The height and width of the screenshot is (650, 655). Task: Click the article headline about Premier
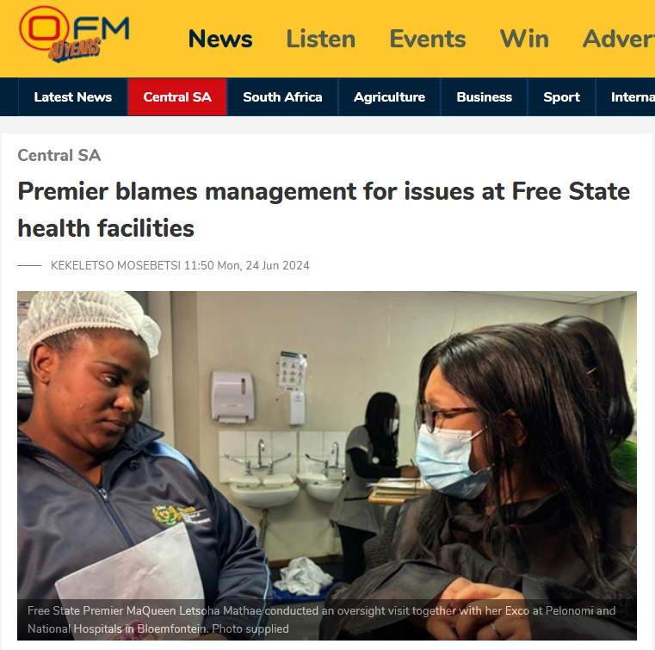324,210
